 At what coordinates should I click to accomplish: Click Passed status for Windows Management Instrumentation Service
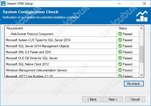[127, 70]
